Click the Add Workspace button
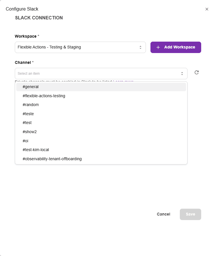This screenshot has width=216, height=256. [176, 47]
